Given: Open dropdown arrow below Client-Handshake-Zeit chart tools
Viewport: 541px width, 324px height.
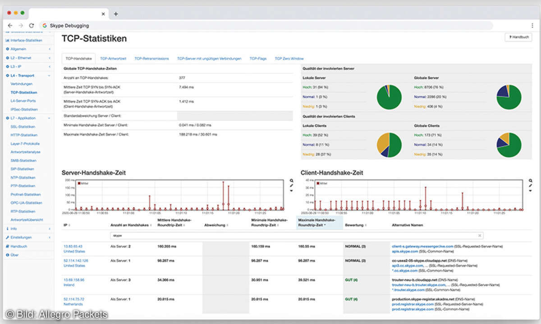Looking at the screenshot, I should (x=531, y=191).
